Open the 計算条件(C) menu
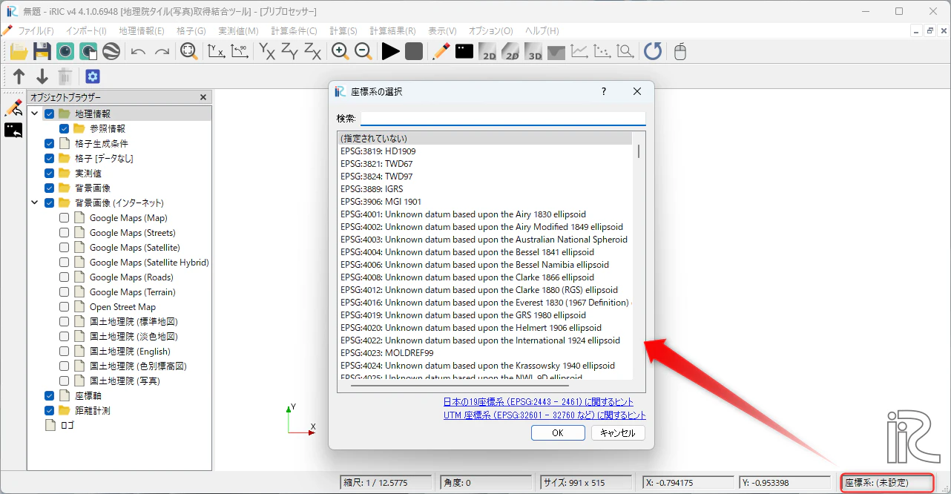Viewport: 951px width, 494px height. point(294,31)
